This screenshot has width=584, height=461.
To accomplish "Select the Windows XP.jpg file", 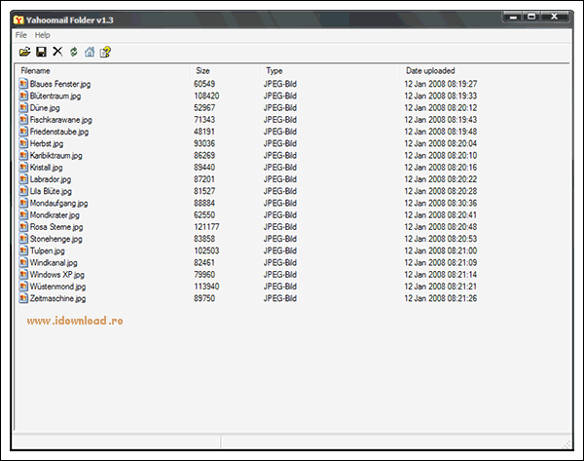I will pyautogui.click(x=57, y=275).
